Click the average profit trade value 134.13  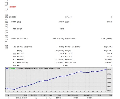pyautogui.click(x=62, y=57)
